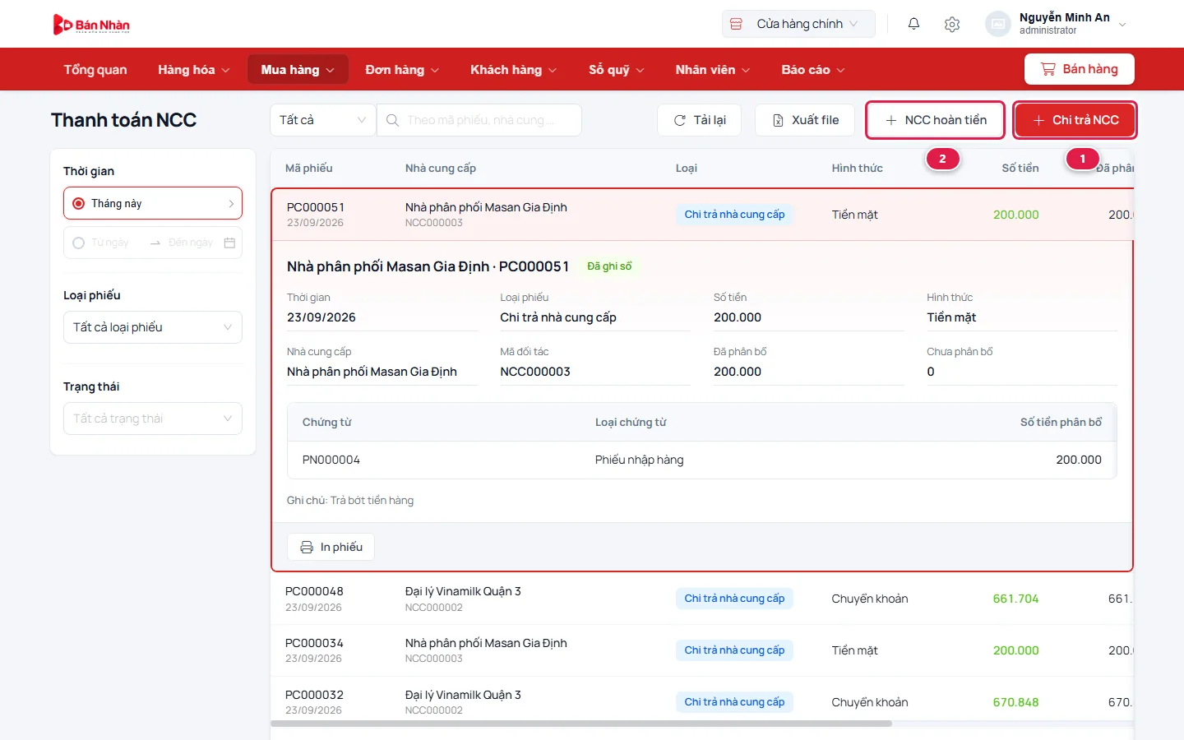Image resolution: width=1184 pixels, height=740 pixels.
Task: Open the Khách hàng menu
Action: 513,70
